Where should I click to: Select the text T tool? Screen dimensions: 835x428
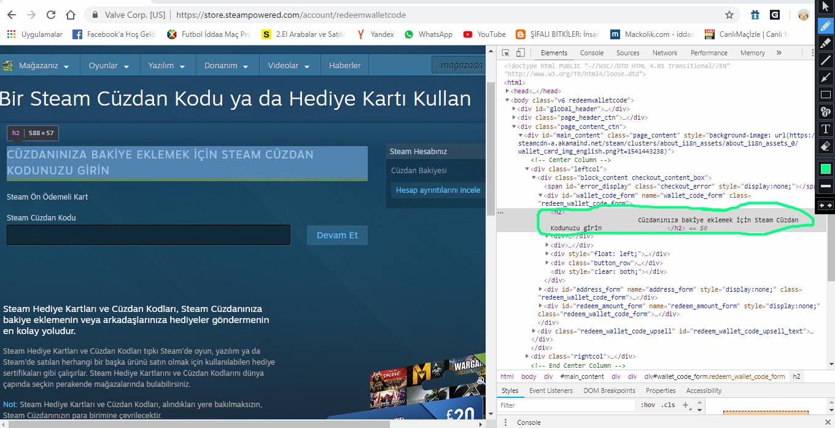[826, 129]
